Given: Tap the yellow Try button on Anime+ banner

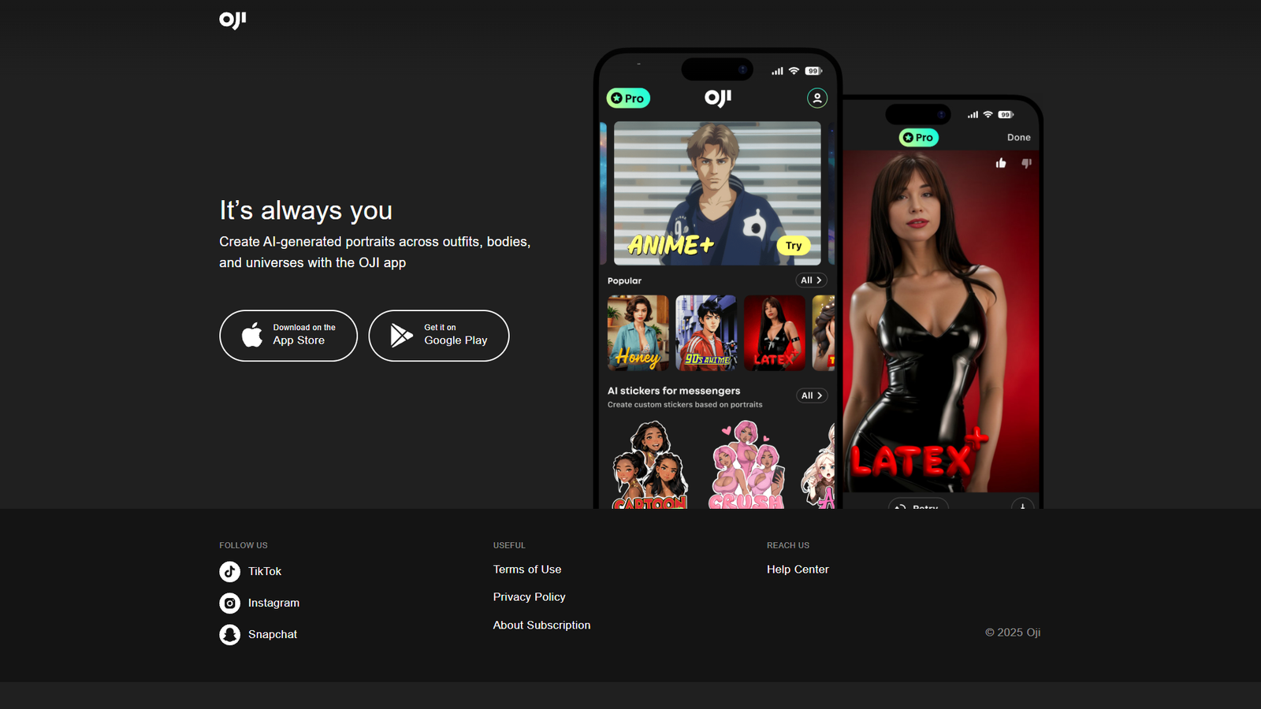Looking at the screenshot, I should pyautogui.click(x=794, y=246).
